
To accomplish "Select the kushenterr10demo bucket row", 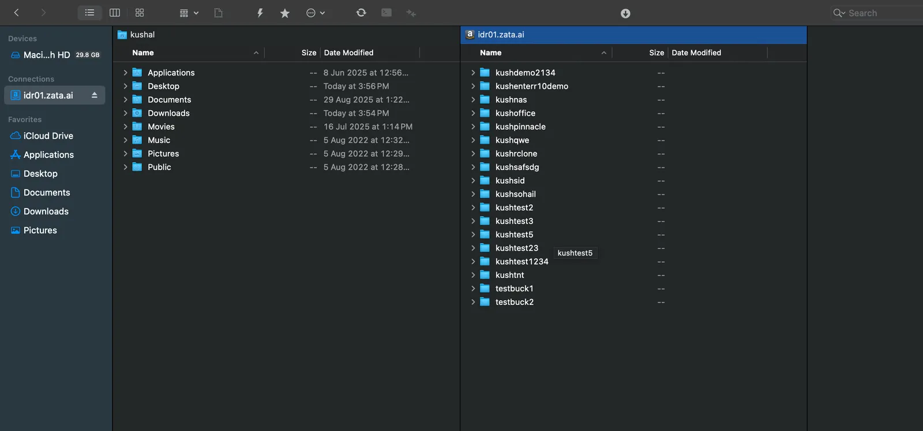I will (633, 86).
